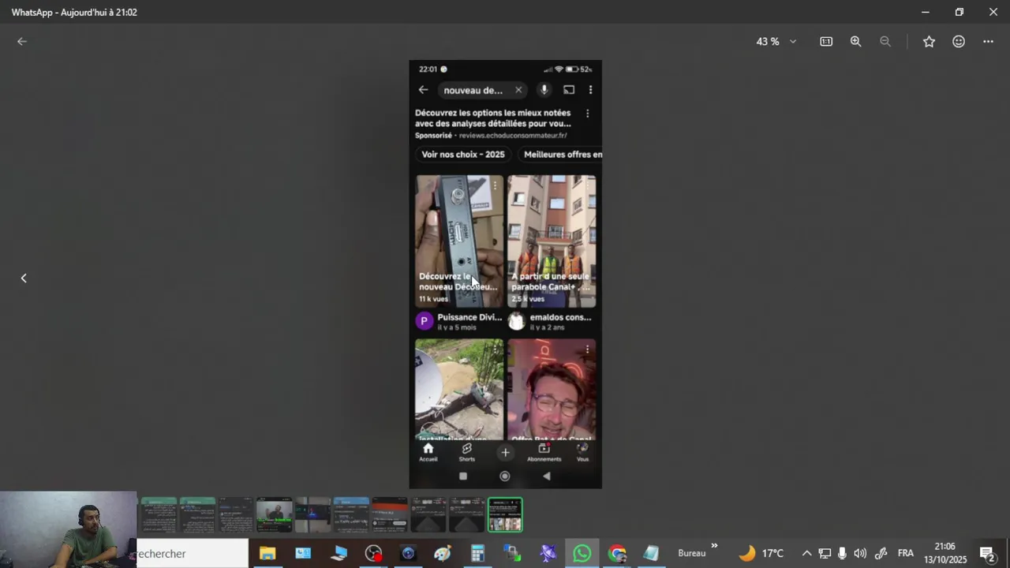Tap 'Voir nos choix - 2025' chip
This screenshot has width=1010, height=568.
pos(462,155)
